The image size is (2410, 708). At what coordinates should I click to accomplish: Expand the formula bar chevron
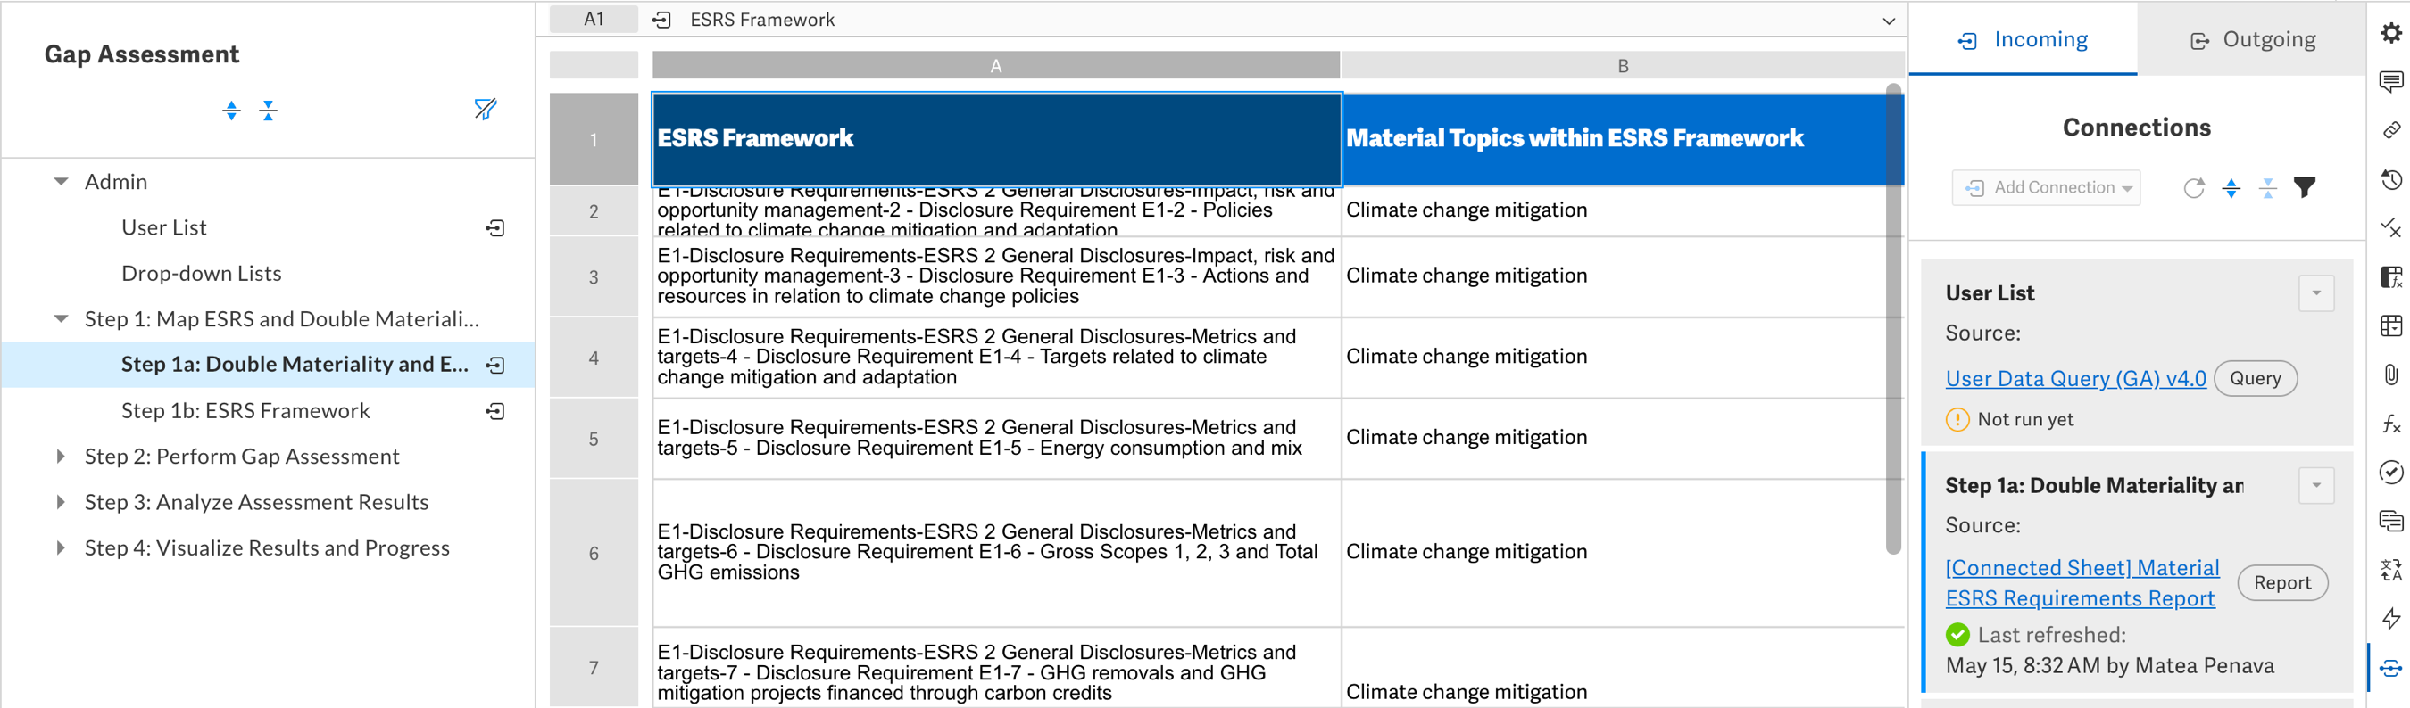(x=1888, y=21)
